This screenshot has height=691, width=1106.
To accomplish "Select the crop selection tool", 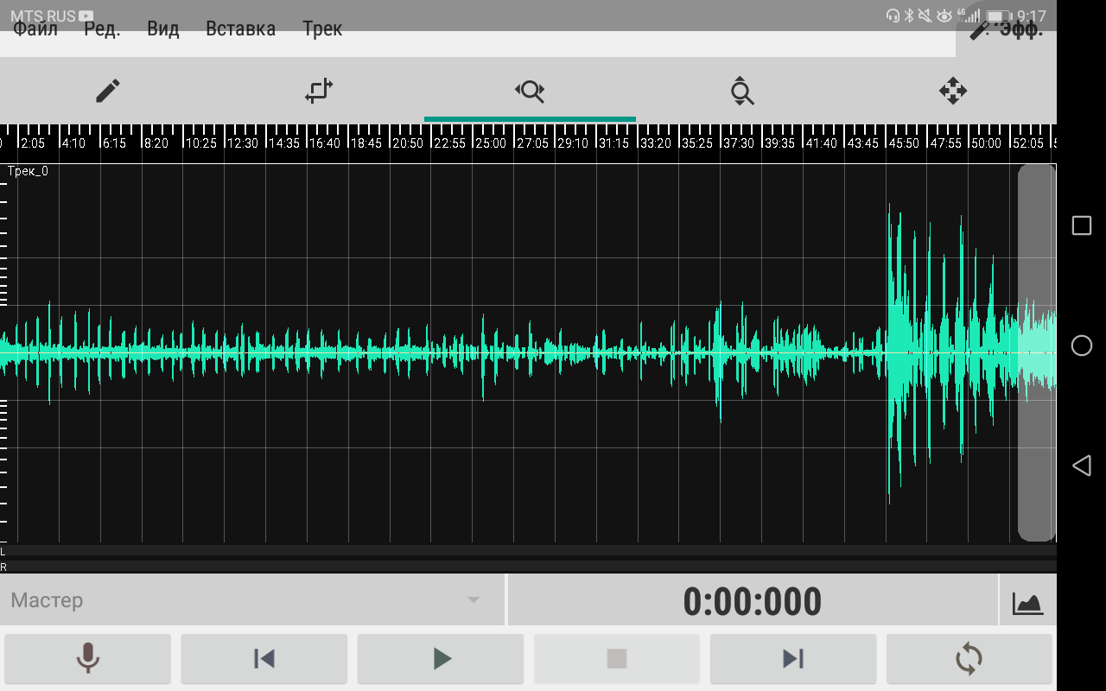I will [319, 91].
